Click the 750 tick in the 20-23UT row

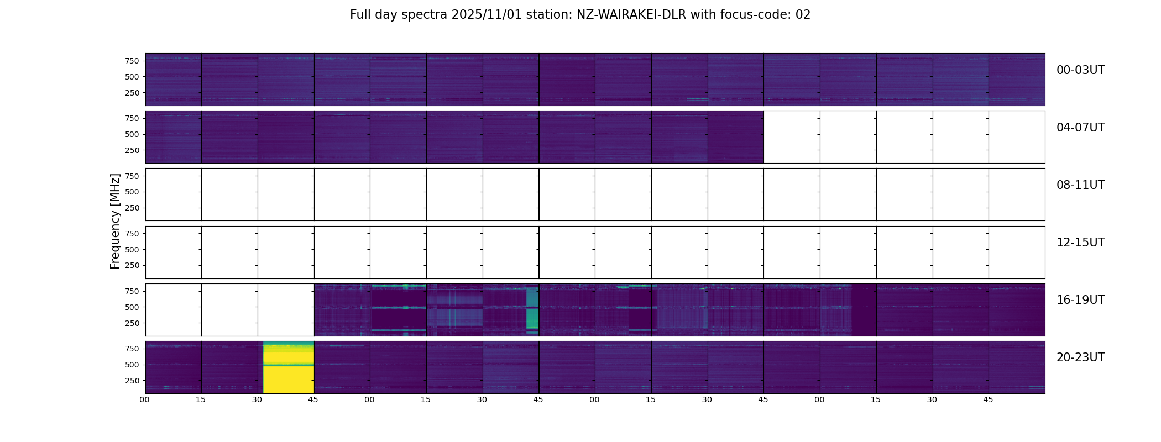click(132, 349)
